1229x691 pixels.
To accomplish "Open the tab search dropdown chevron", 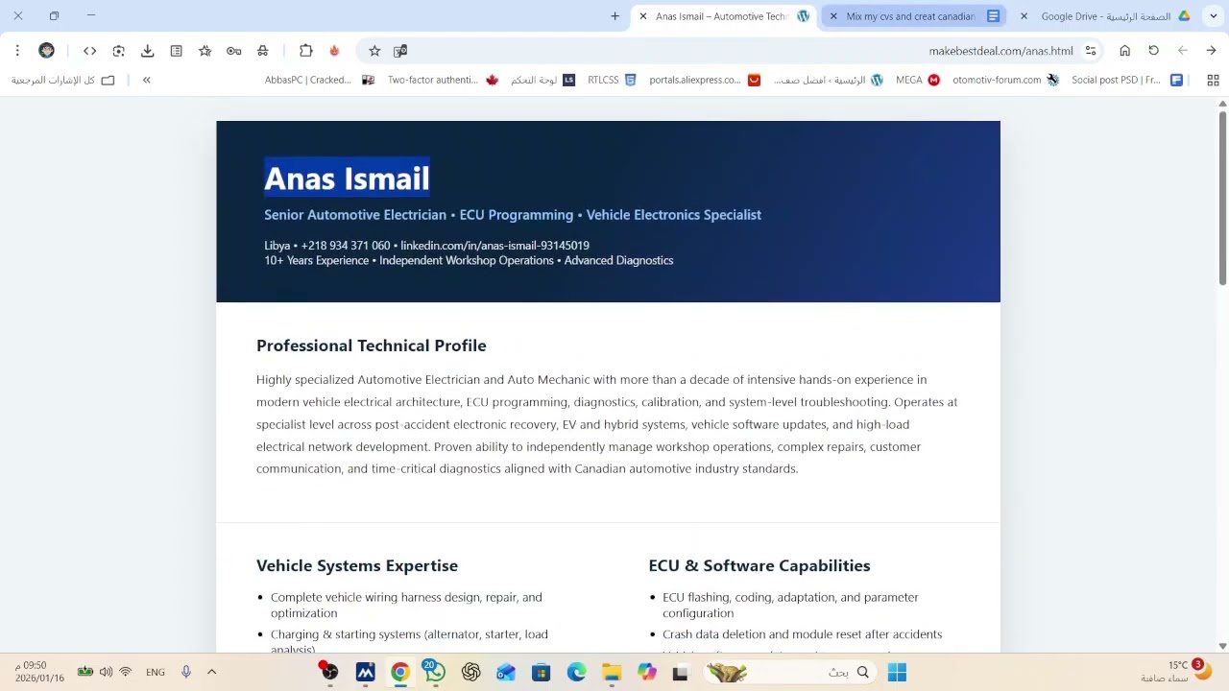I will pyautogui.click(x=1213, y=16).
